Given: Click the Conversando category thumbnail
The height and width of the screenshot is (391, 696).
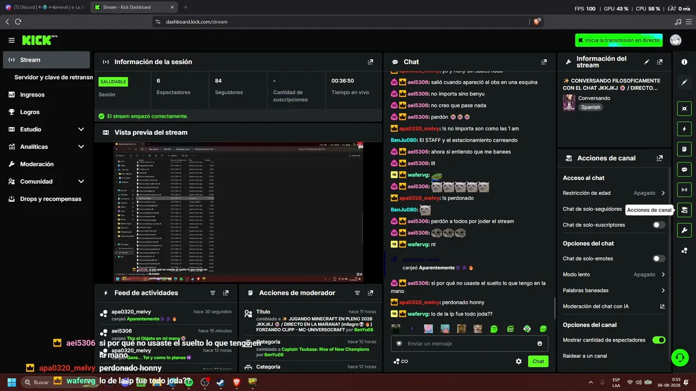Looking at the screenshot, I should [569, 103].
